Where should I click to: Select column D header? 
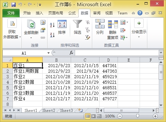click(x=109, y=60)
